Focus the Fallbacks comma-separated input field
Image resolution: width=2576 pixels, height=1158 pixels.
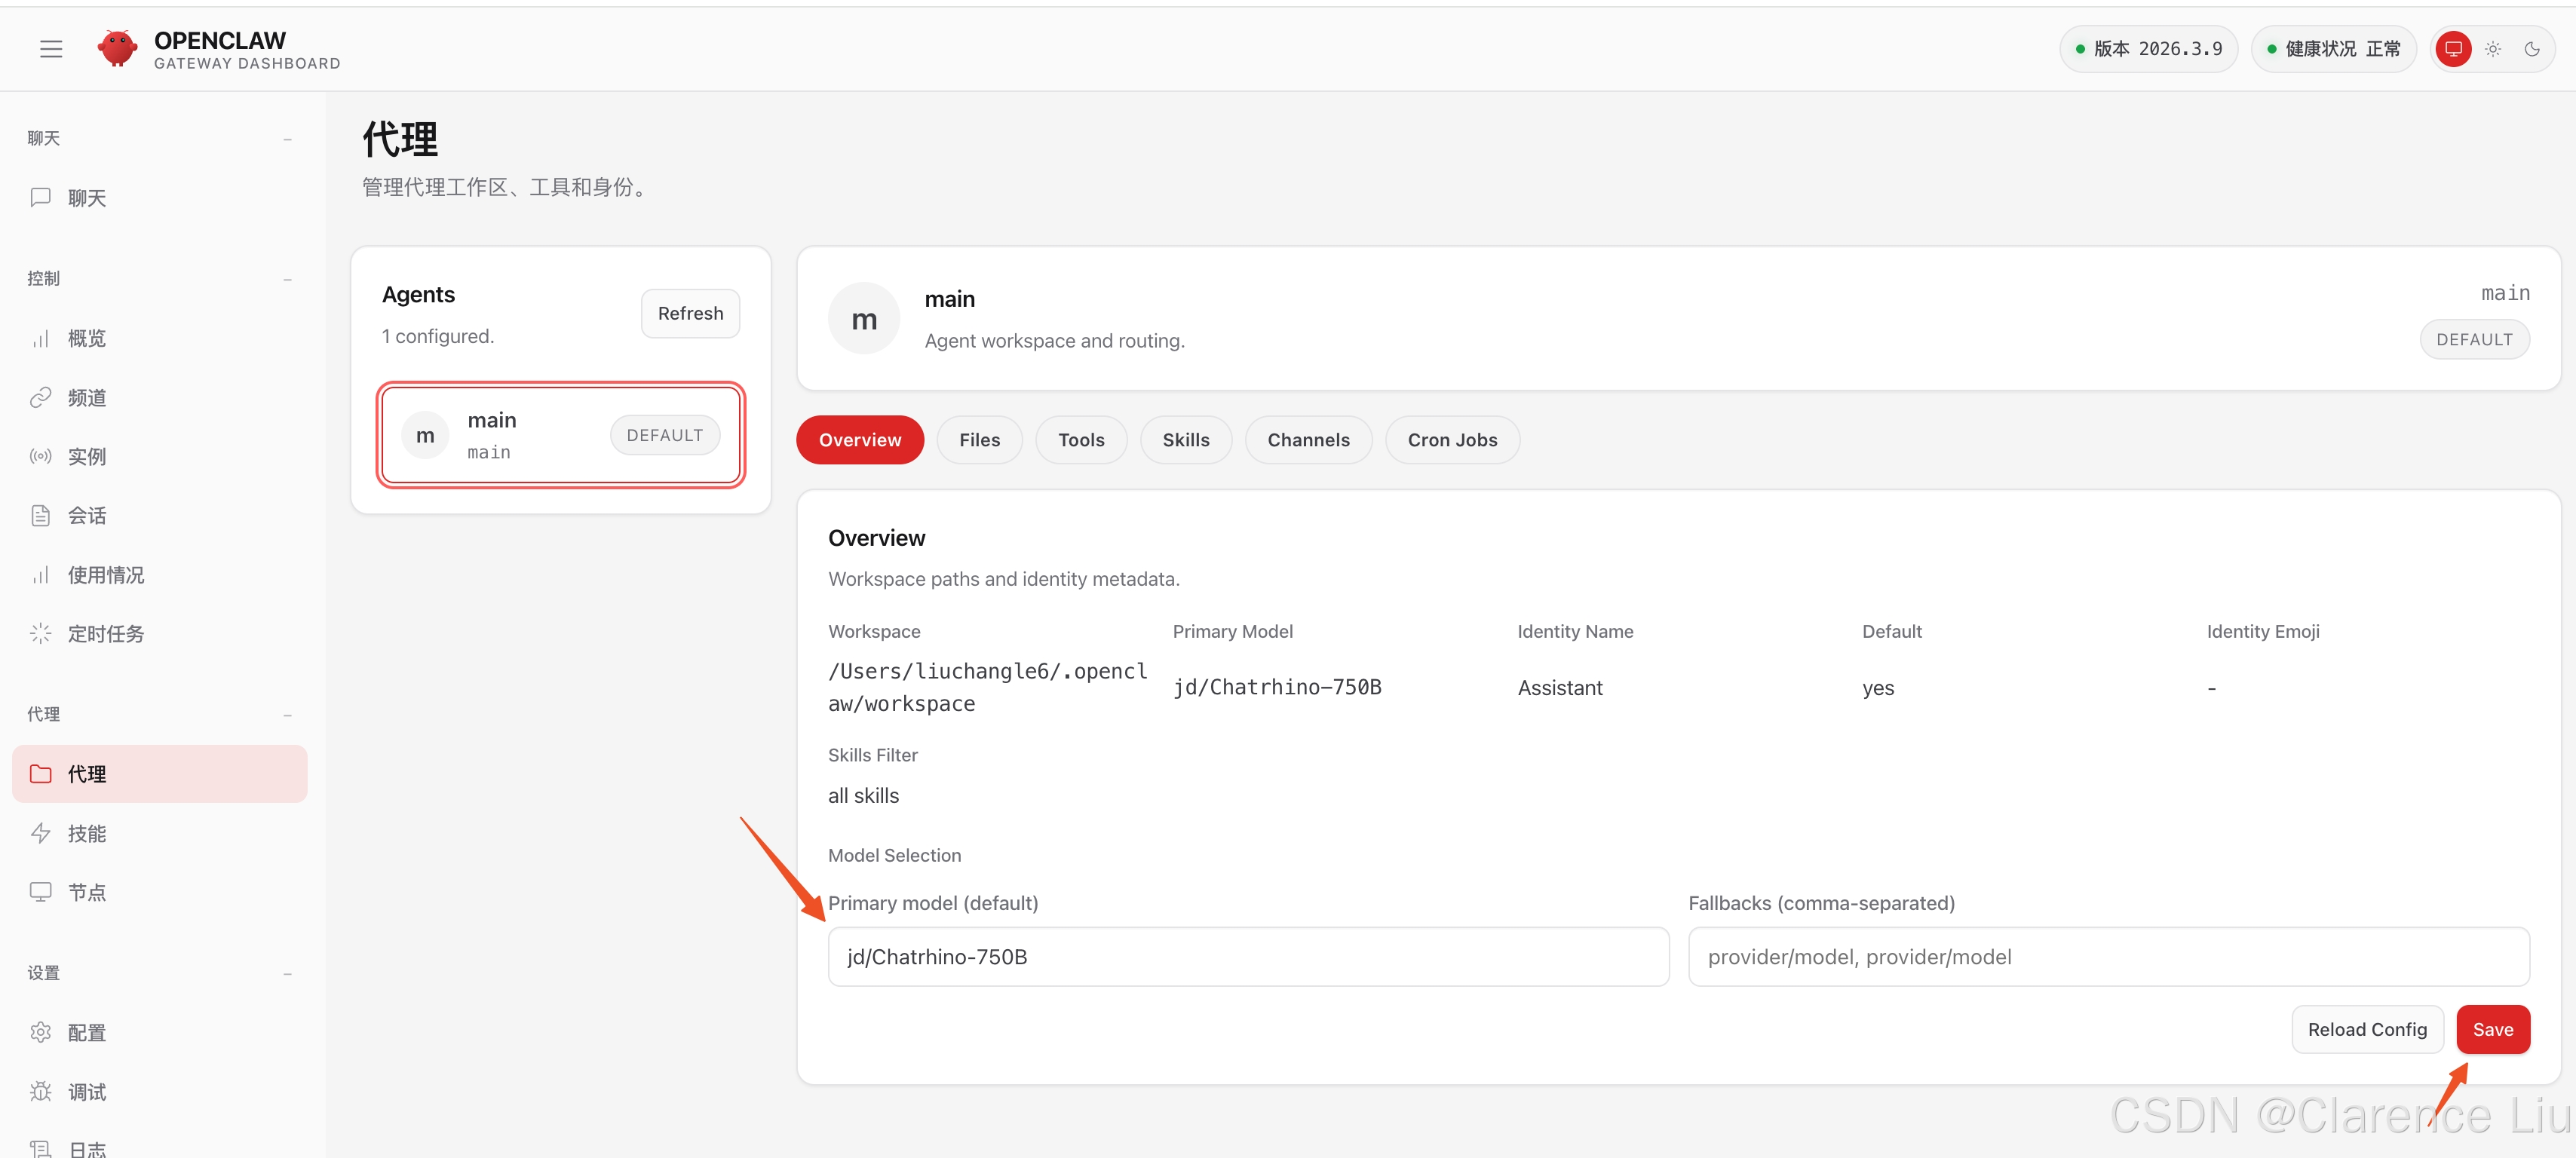(2108, 957)
